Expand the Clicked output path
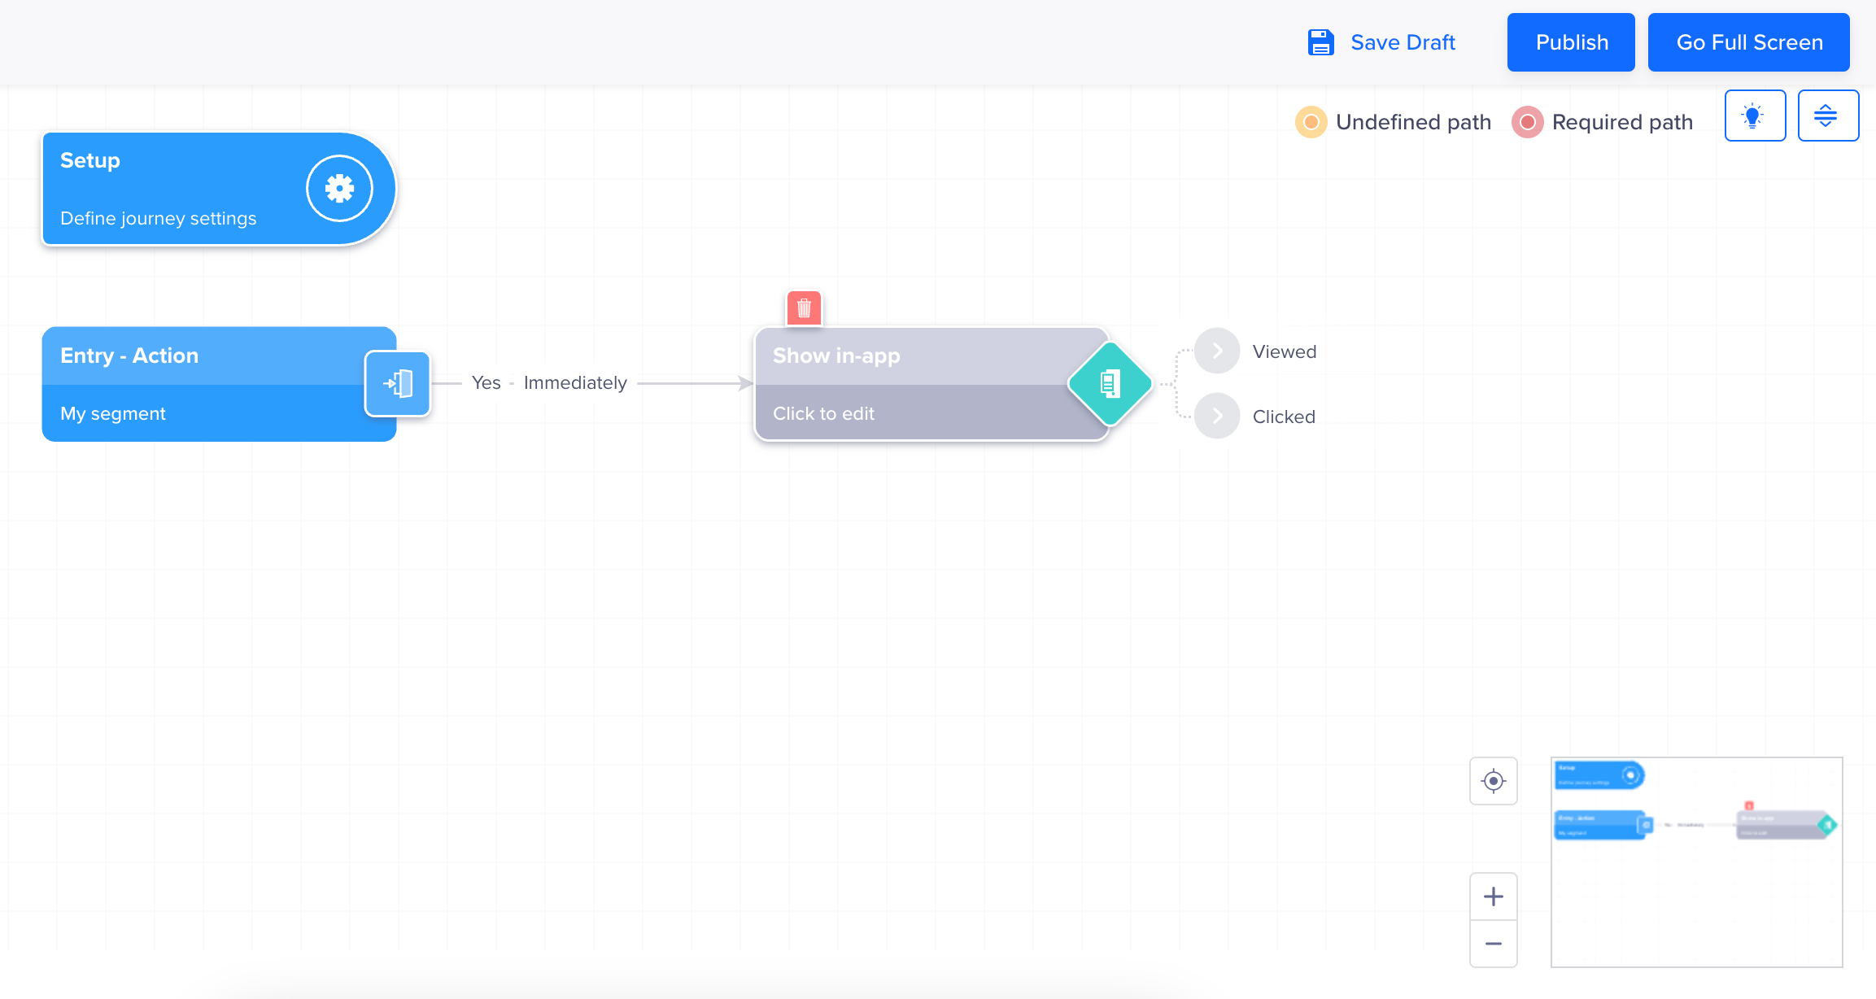This screenshot has width=1876, height=999. 1217,416
